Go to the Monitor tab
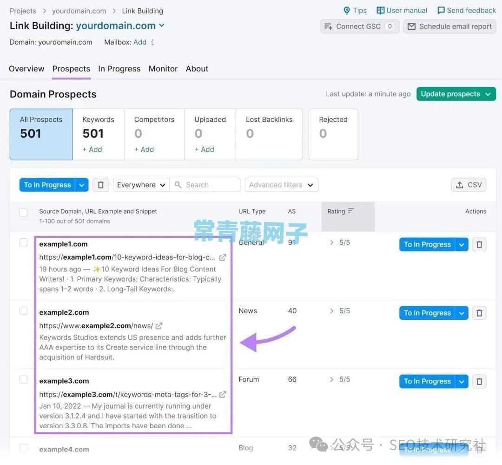 coord(163,68)
